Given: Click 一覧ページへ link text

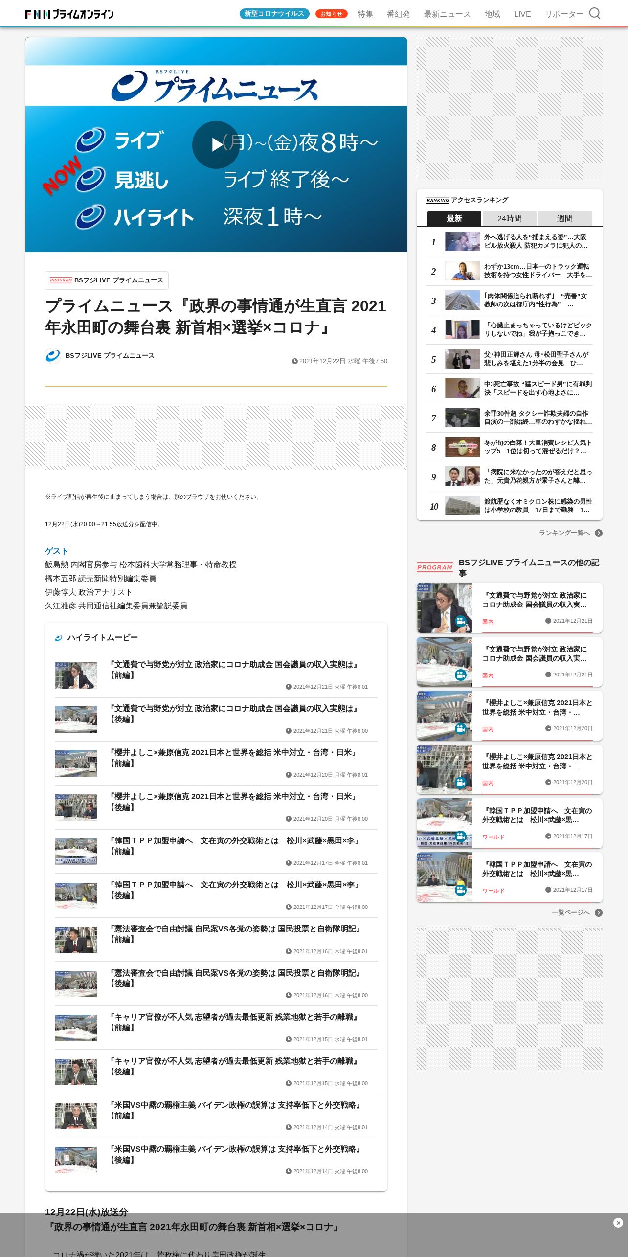Looking at the screenshot, I should click(570, 913).
